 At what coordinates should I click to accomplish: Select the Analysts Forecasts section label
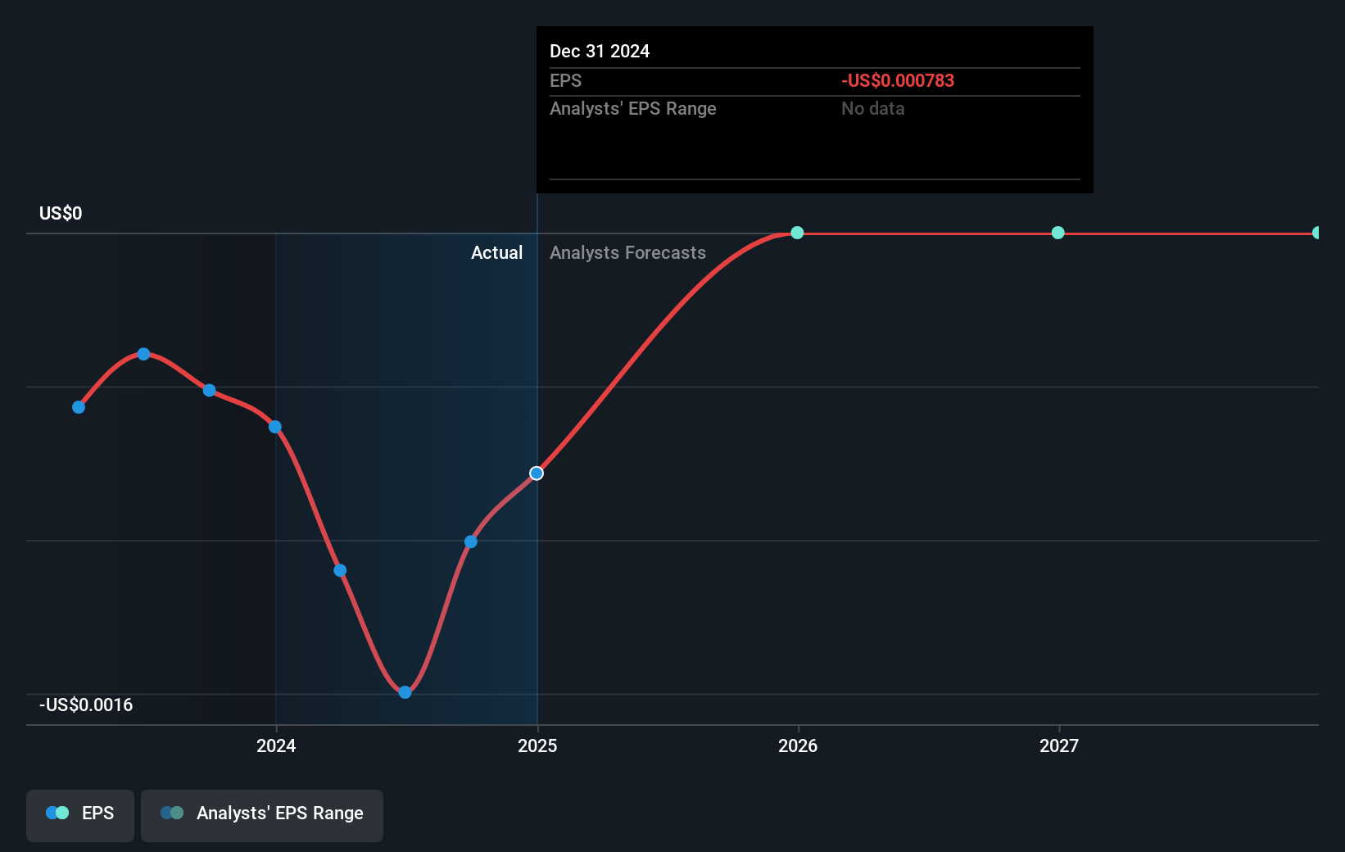pos(627,252)
